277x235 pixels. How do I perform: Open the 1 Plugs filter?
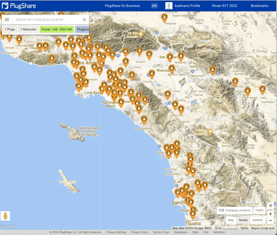[10, 29]
